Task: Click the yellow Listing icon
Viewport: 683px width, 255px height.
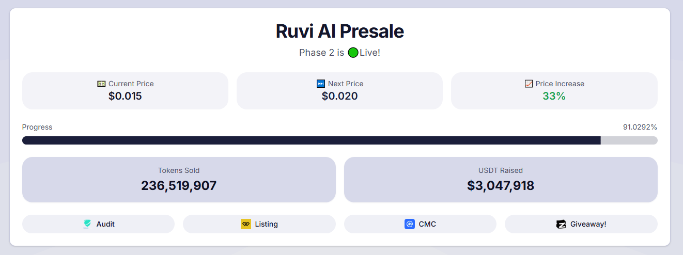Action: click(x=246, y=224)
